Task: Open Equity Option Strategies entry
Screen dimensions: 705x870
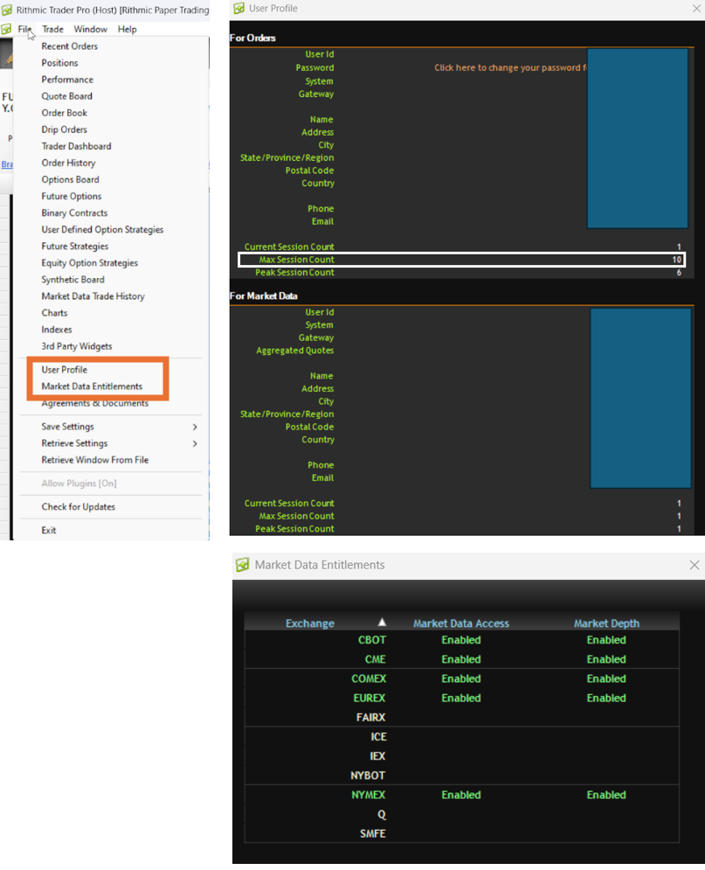Action: point(90,262)
